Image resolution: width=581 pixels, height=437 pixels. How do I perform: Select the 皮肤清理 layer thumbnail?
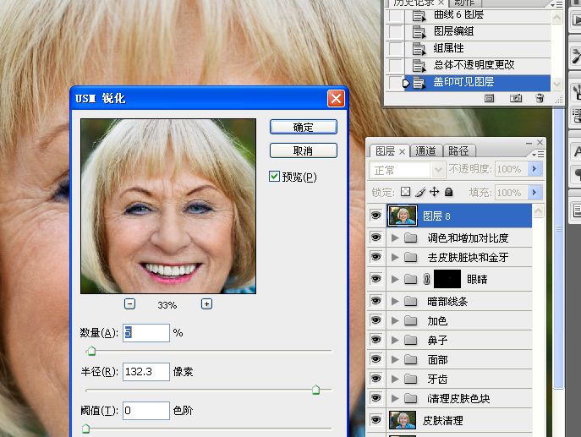(403, 420)
